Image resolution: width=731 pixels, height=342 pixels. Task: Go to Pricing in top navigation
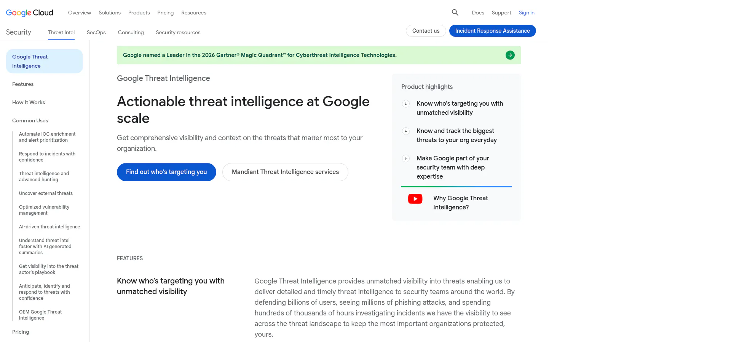166,13
